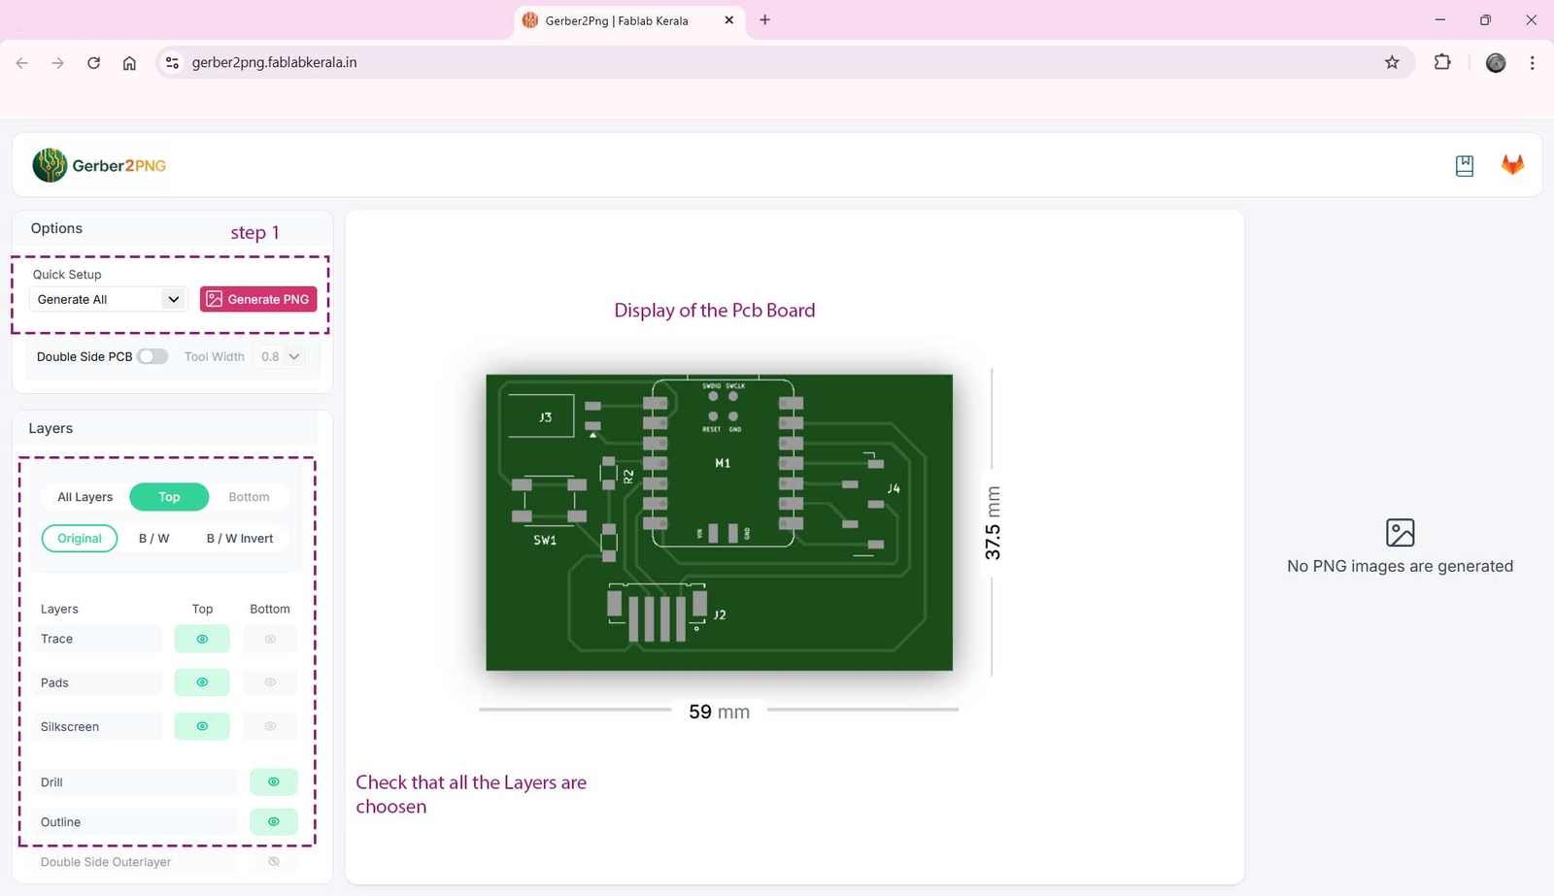Image resolution: width=1554 pixels, height=896 pixels.
Task: Visit the GitLab repository icon
Action: pos(1511,165)
